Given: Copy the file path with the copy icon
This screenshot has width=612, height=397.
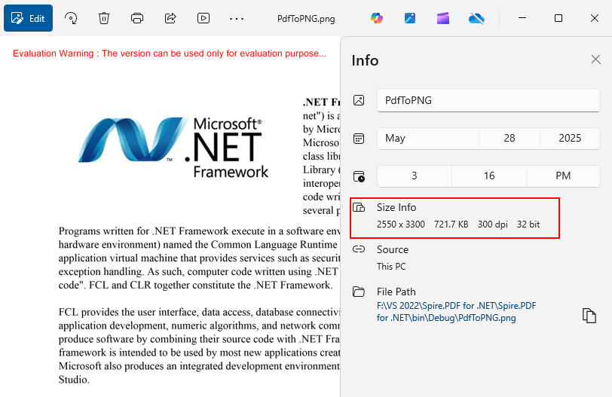Looking at the screenshot, I should [x=589, y=315].
